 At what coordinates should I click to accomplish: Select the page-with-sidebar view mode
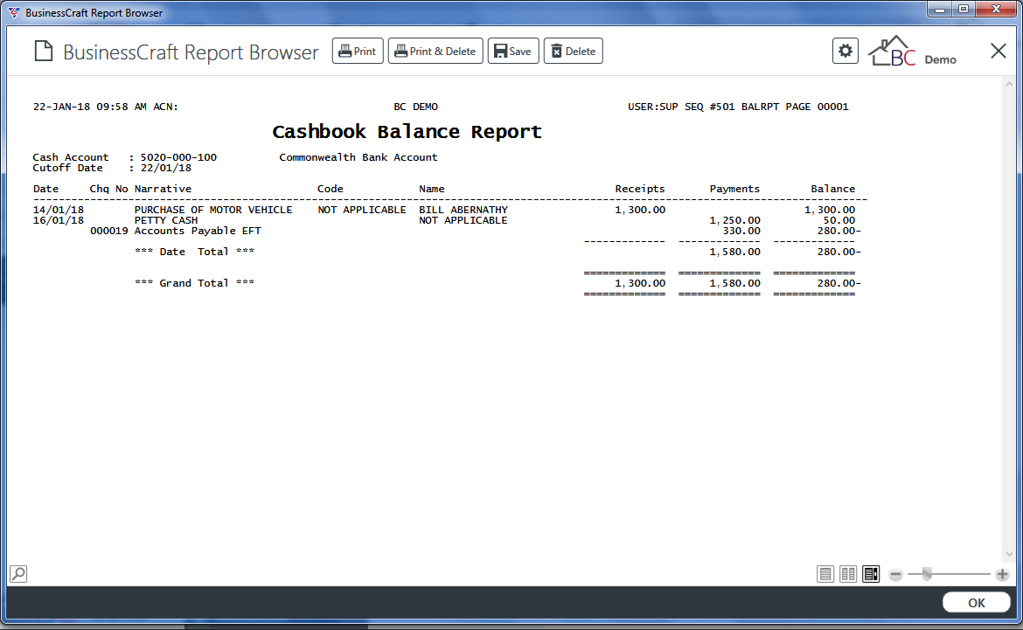tap(871, 574)
